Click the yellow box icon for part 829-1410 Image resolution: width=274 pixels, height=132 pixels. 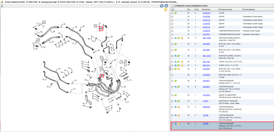[182, 65]
